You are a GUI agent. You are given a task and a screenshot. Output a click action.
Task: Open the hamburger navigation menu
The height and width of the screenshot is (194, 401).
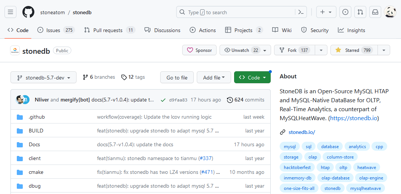[x=10, y=12]
